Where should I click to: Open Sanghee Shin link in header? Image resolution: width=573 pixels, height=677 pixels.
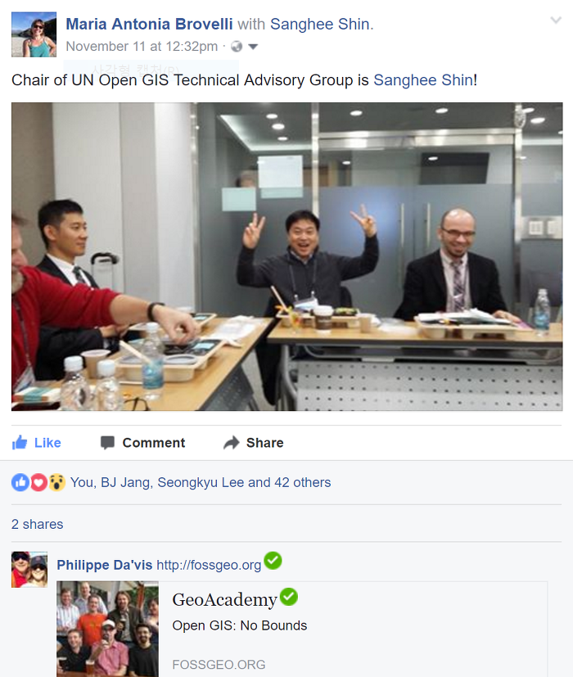point(320,25)
